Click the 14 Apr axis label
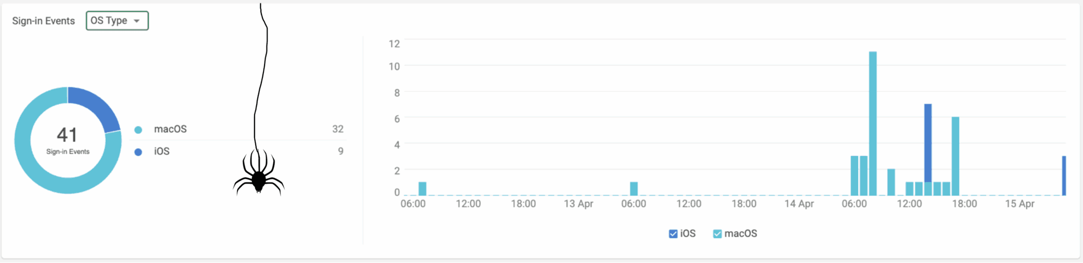 799,204
